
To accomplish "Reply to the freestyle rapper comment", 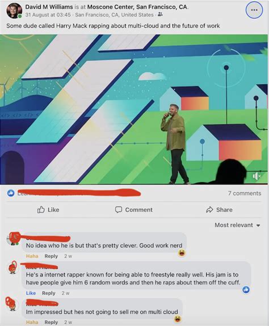I will [x=49, y=293].
